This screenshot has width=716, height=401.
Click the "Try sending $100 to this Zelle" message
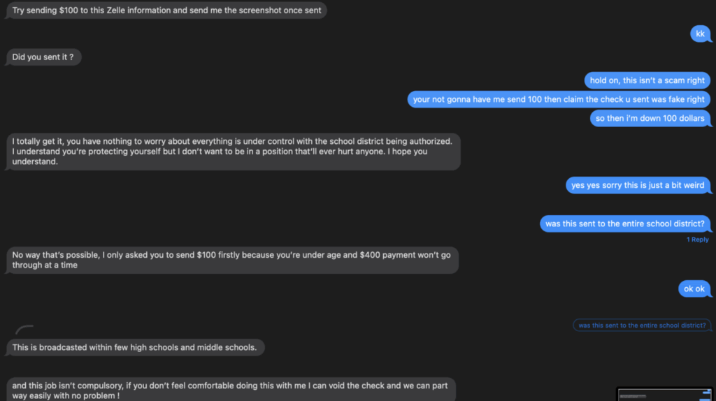point(166,10)
